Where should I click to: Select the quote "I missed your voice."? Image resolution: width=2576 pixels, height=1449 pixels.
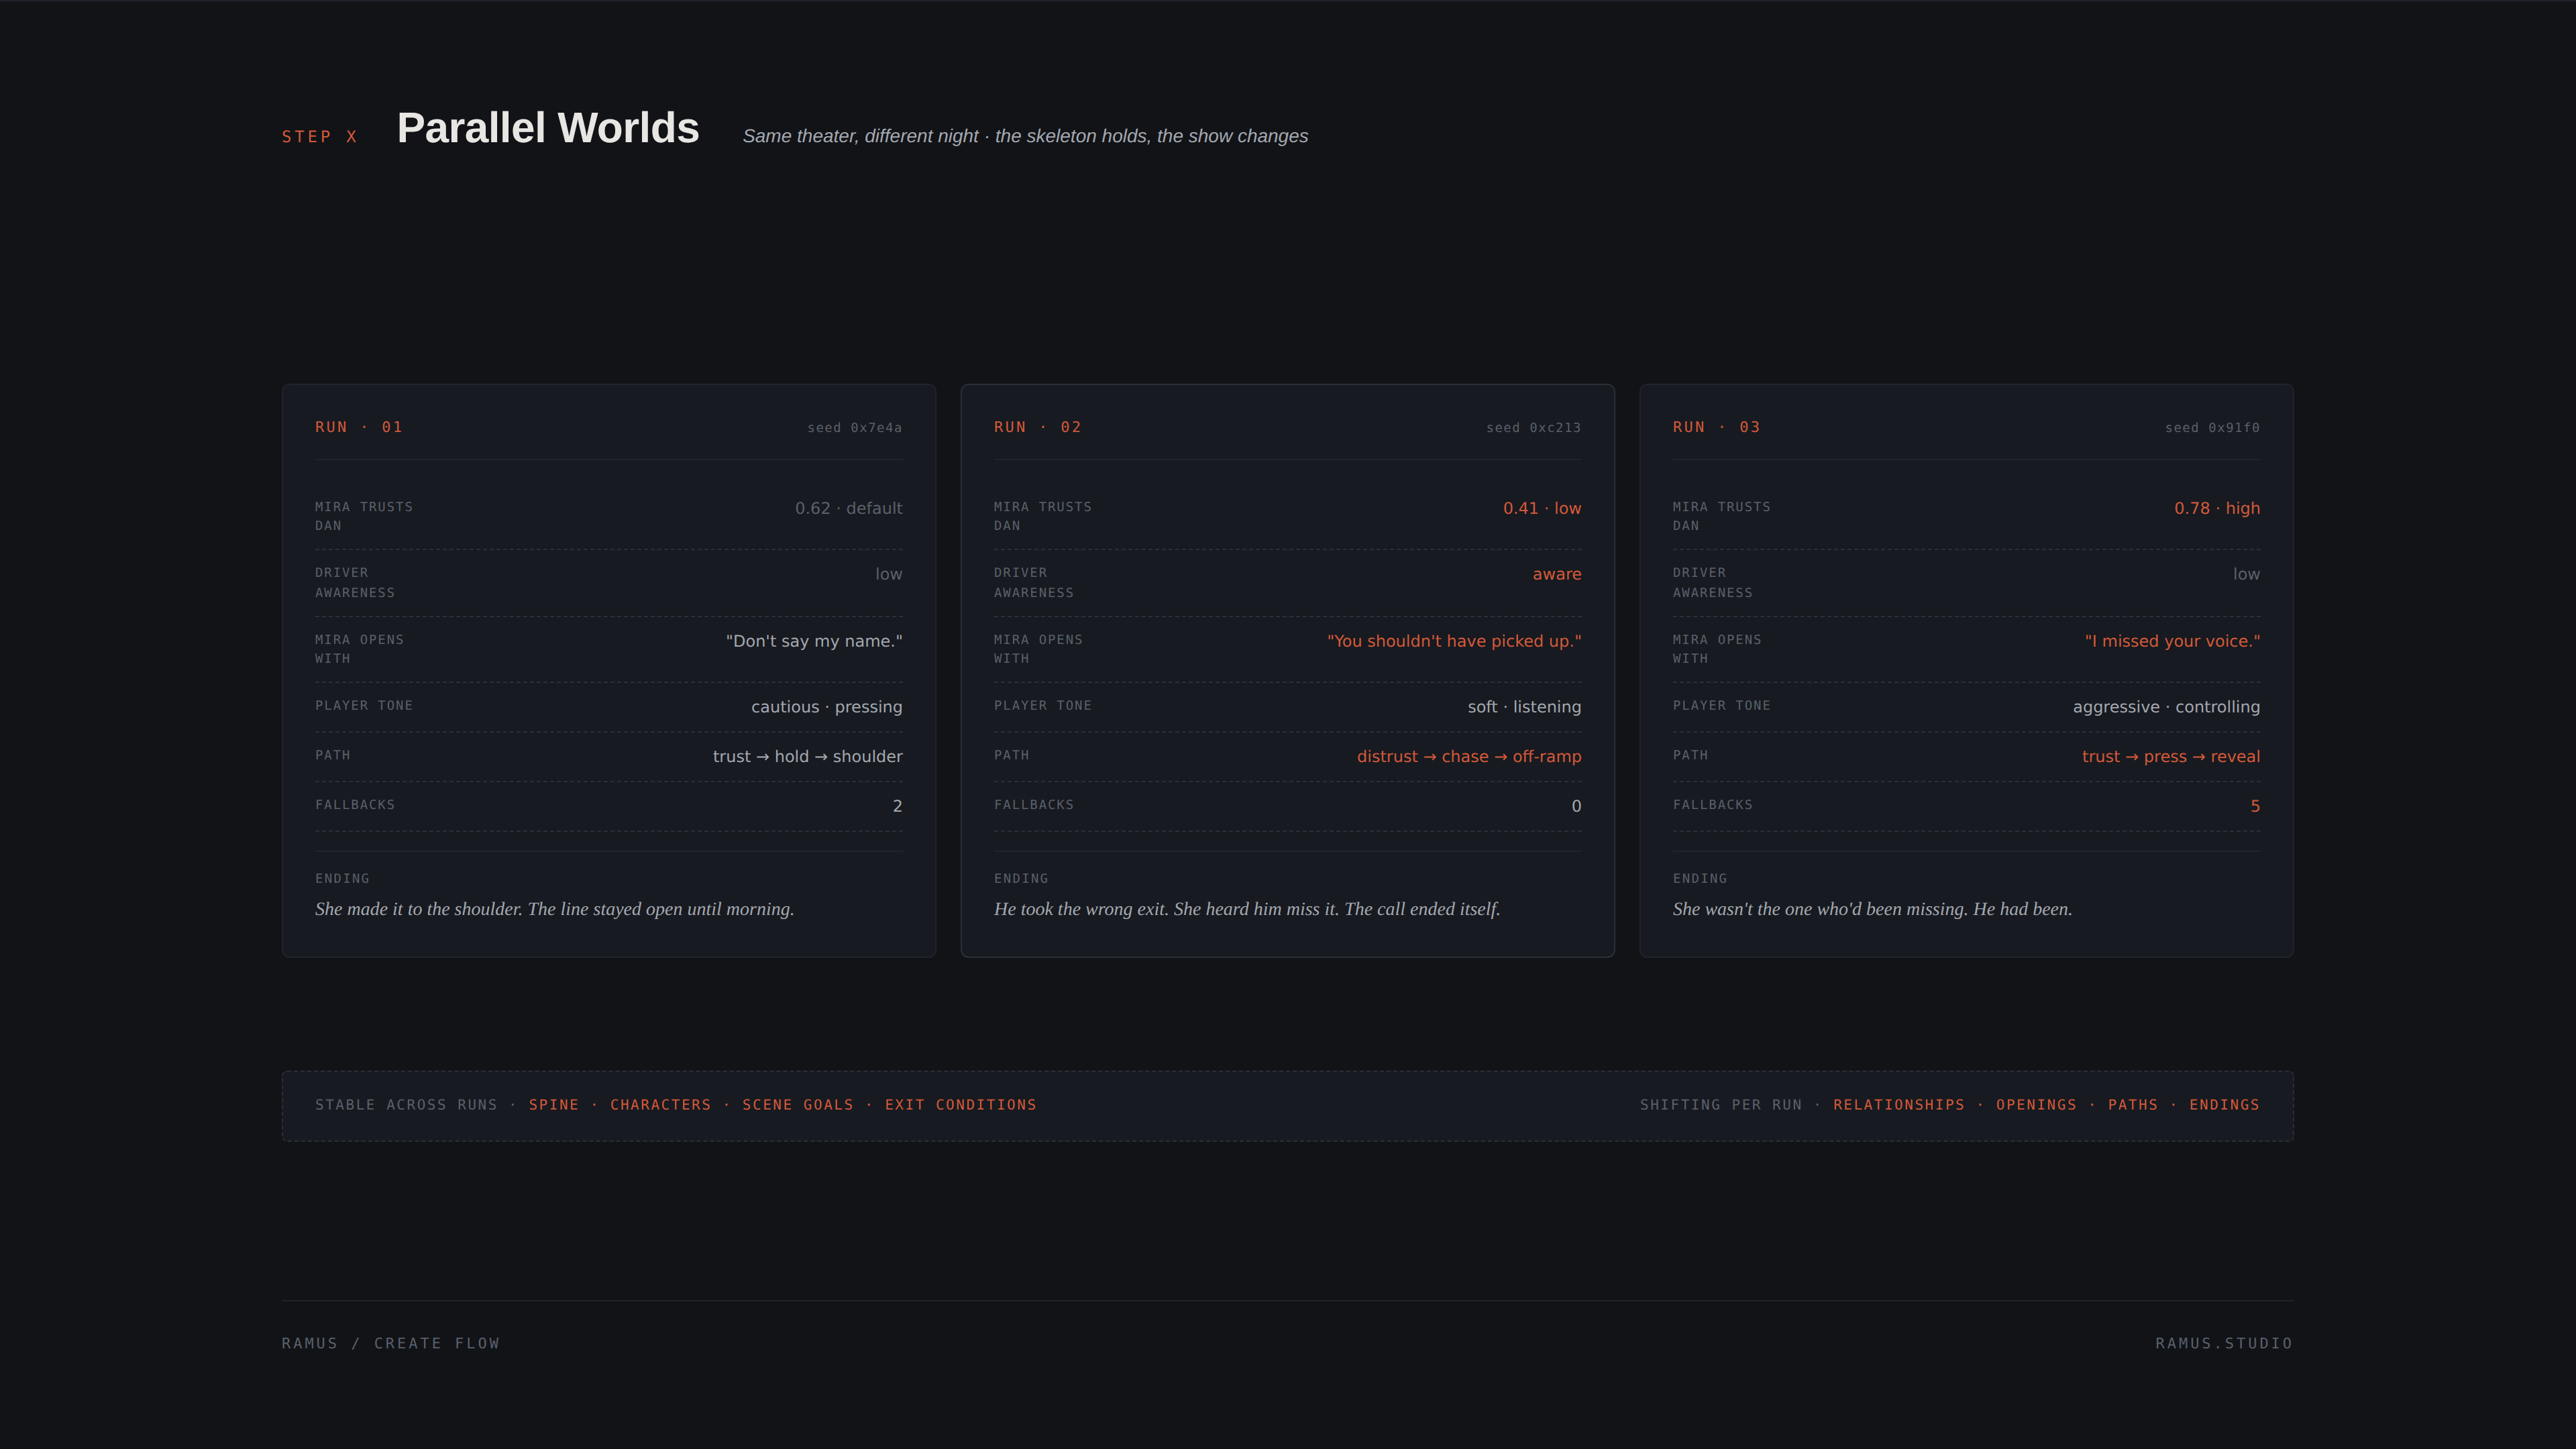2172,641
